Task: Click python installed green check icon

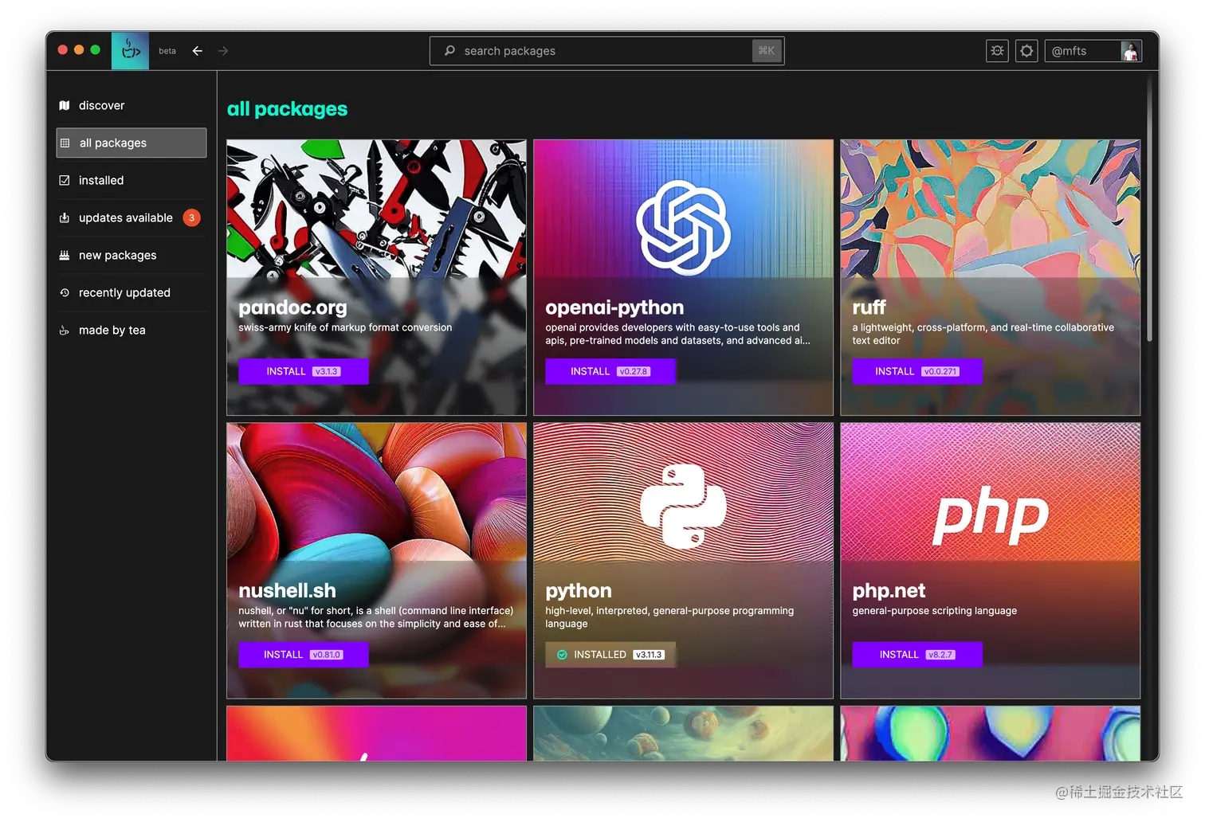Action: (x=562, y=655)
